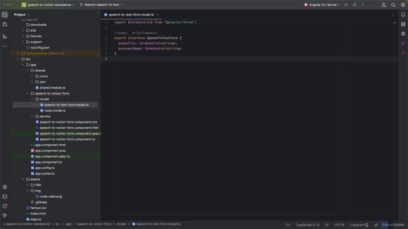Open Search Everywhere magnifier
This screenshot has width=408, height=229.
pos(393,4)
